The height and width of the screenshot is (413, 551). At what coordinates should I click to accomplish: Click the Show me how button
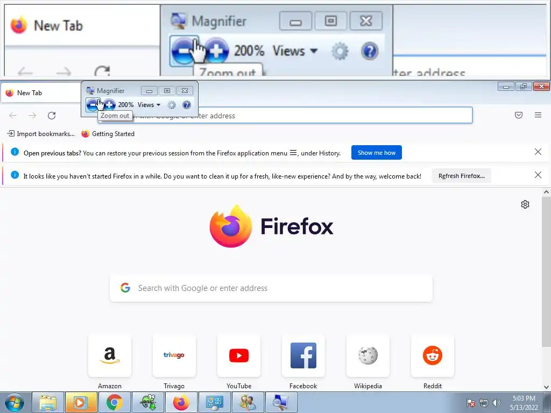click(x=376, y=153)
